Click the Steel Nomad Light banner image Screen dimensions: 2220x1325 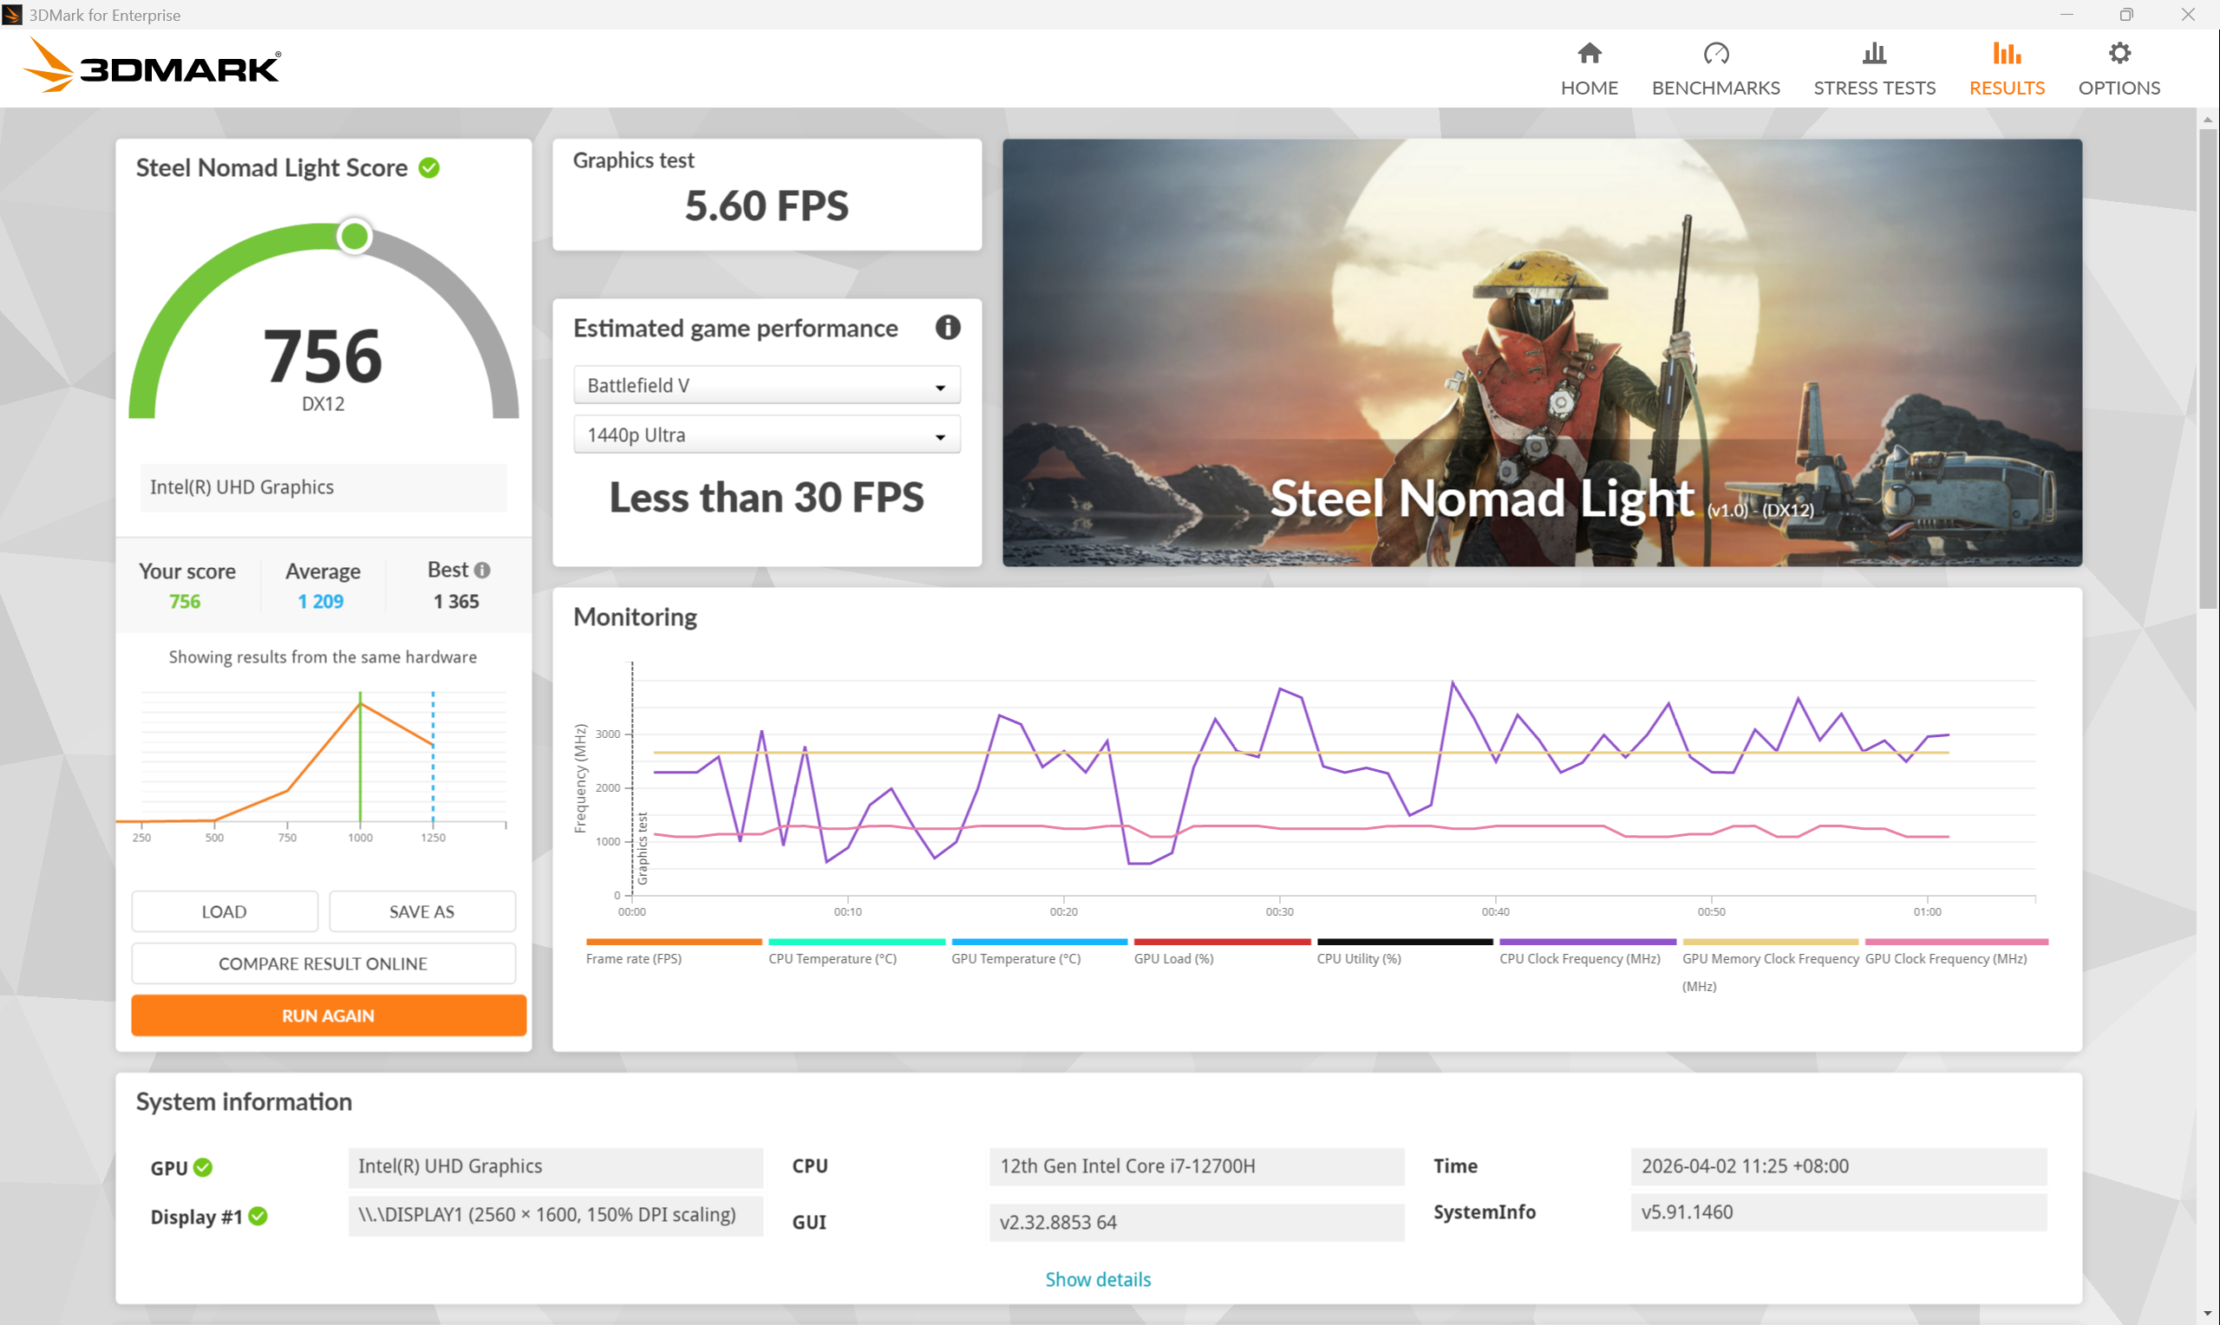1541,352
